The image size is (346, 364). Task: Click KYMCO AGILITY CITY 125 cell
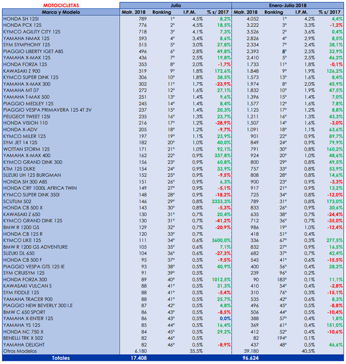tap(32, 32)
